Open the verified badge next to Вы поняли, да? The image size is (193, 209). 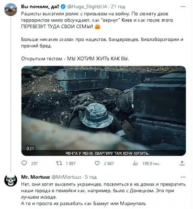(63, 7)
